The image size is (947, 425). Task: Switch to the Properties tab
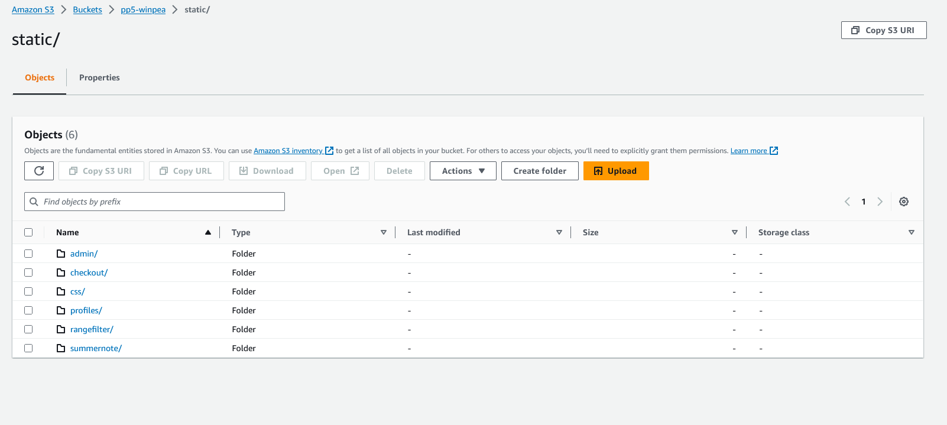pos(99,77)
